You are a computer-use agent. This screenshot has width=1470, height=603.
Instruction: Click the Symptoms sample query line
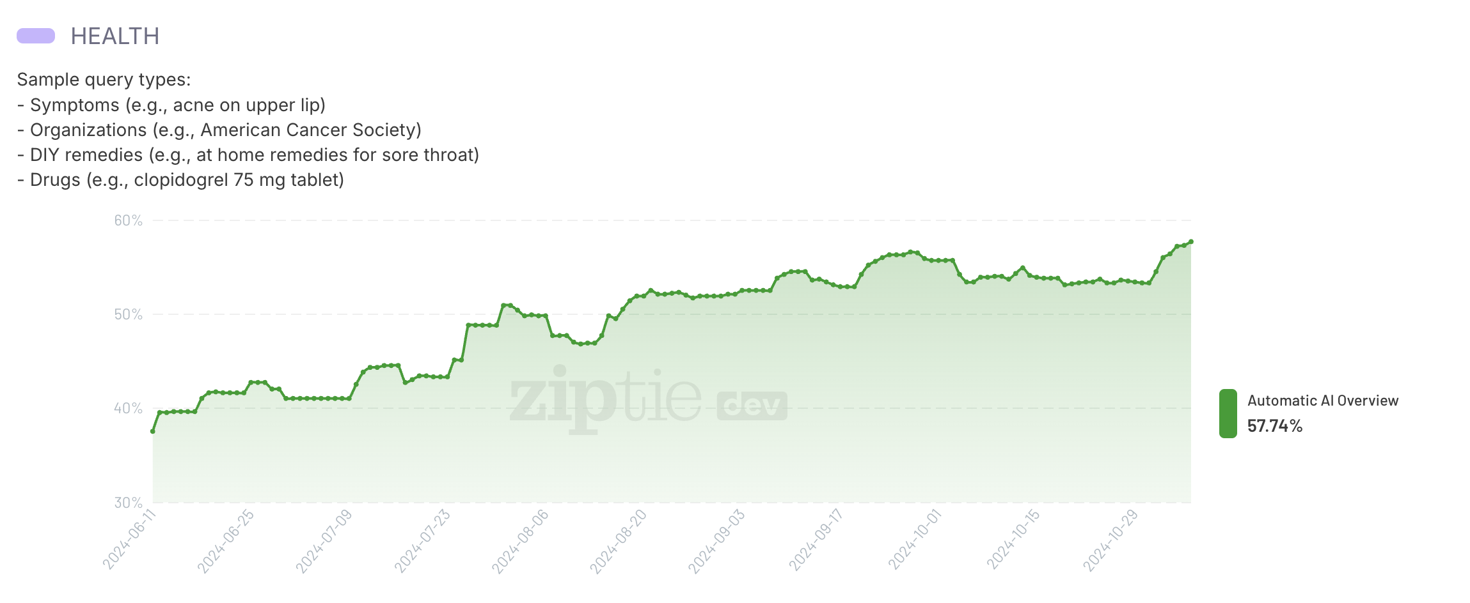tap(171, 105)
